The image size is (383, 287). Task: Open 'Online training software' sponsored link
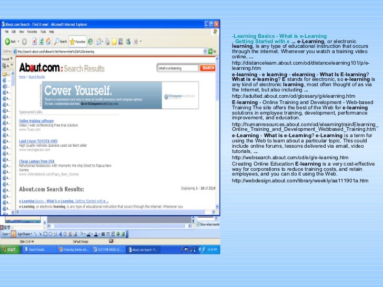36,121
